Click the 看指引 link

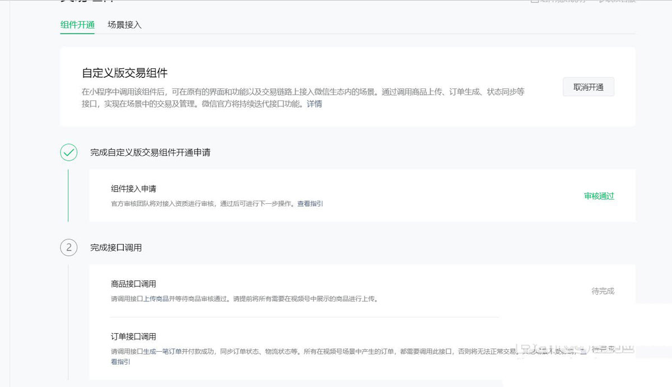pyautogui.click(x=120, y=362)
